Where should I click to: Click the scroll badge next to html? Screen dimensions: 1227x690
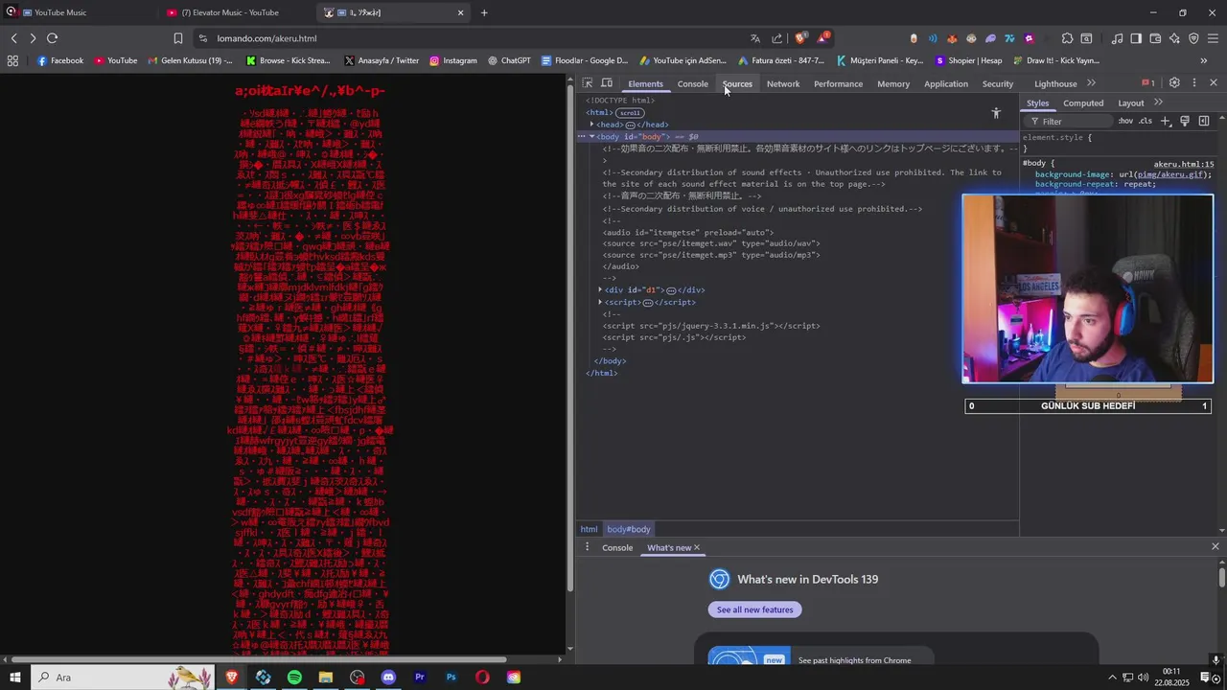[x=629, y=113]
